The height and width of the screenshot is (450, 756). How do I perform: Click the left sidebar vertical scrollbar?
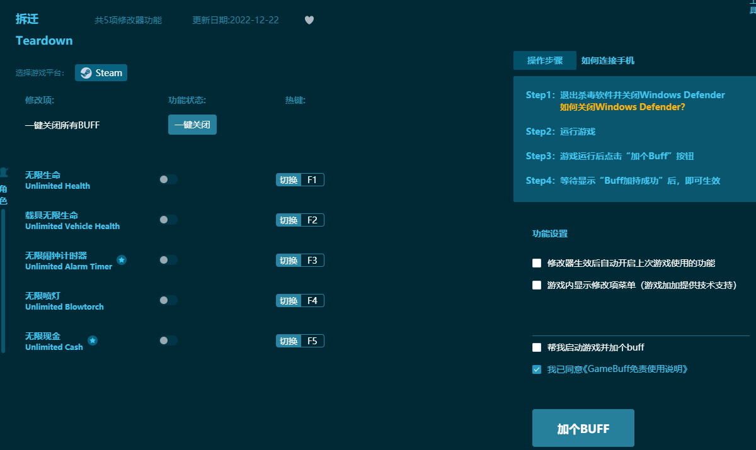tap(3, 281)
